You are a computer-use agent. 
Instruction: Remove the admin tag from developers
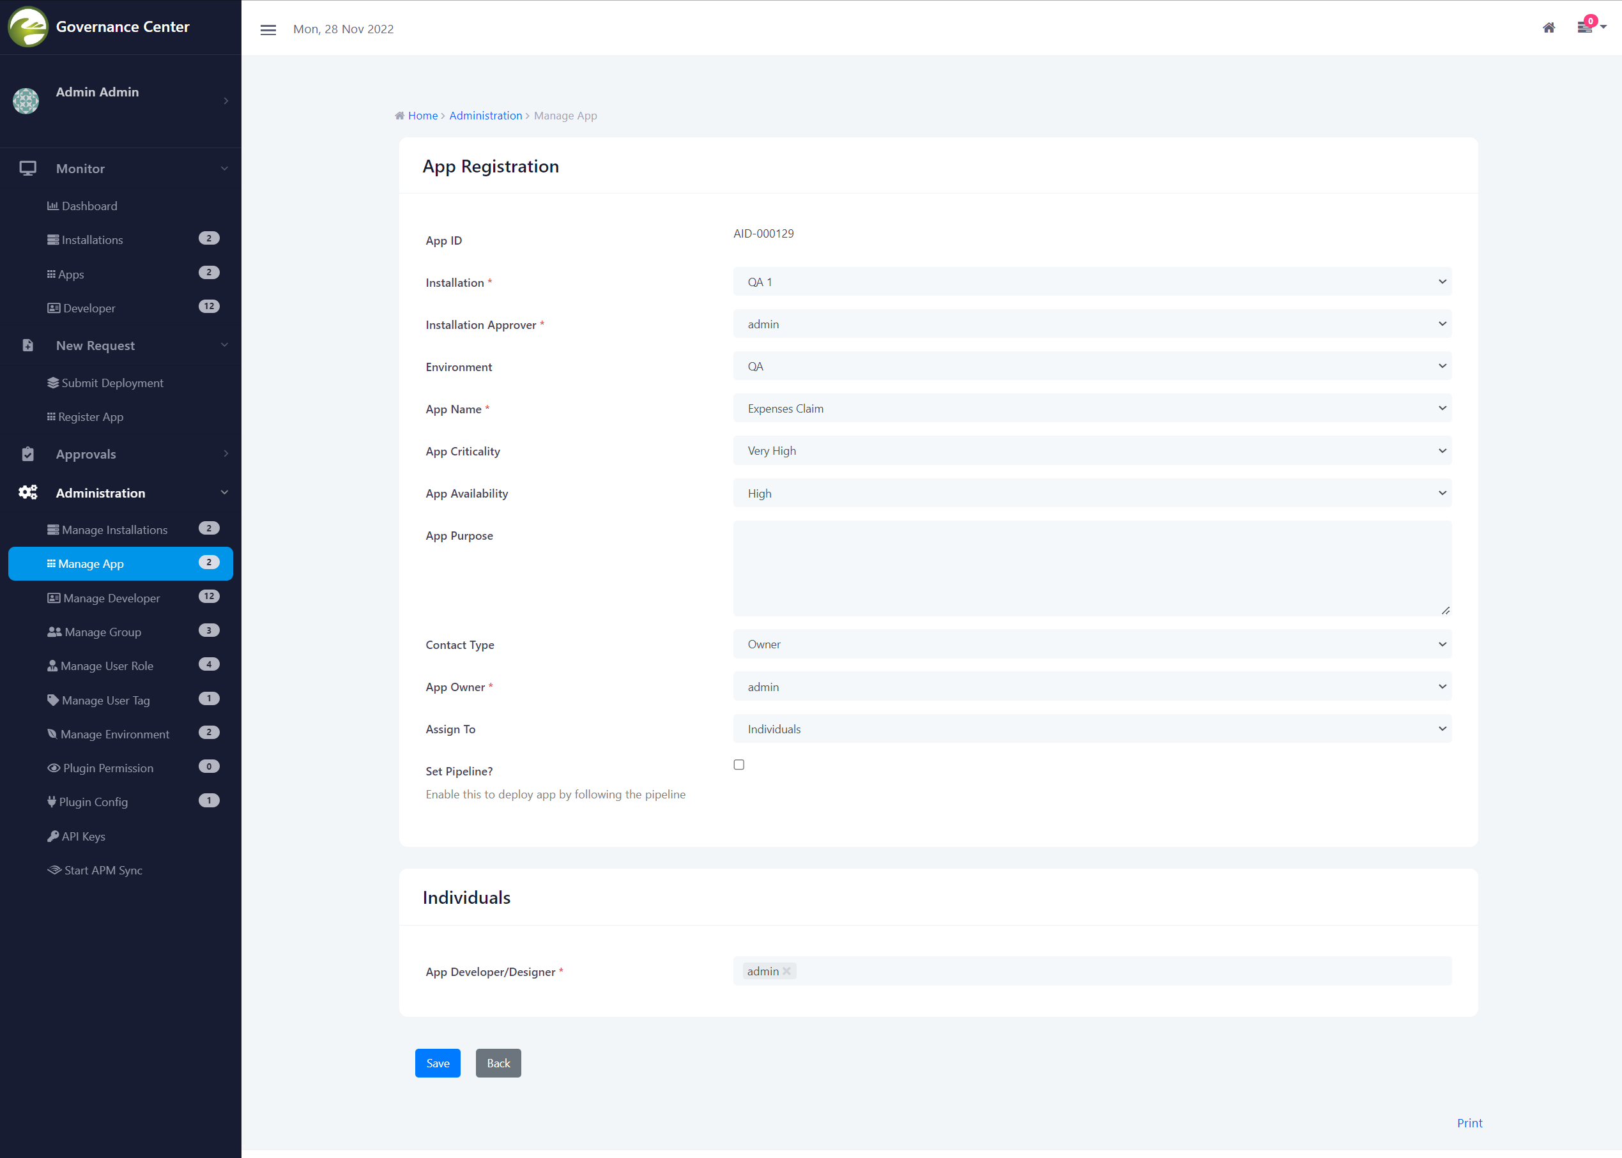click(x=786, y=971)
